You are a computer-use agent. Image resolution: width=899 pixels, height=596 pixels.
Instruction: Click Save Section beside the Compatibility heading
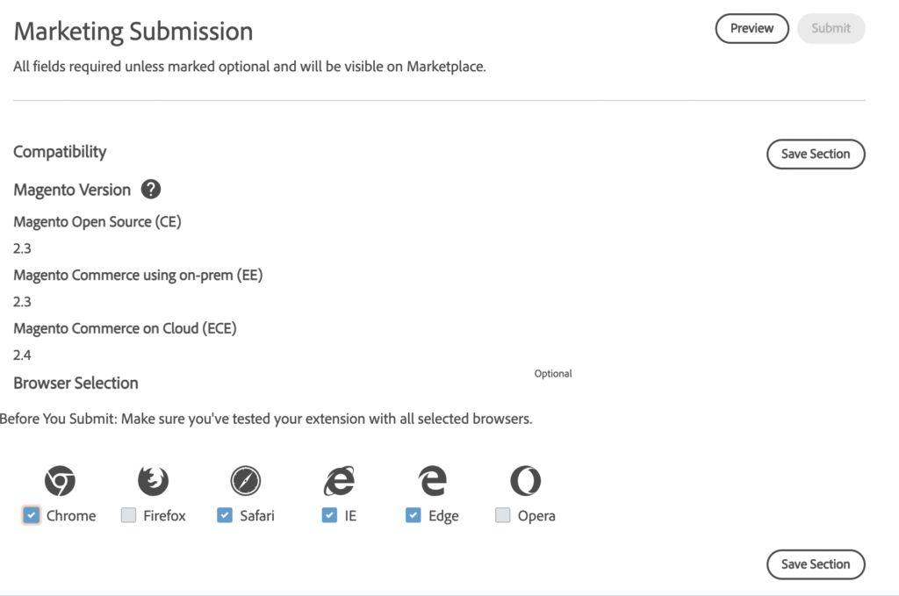tap(816, 154)
